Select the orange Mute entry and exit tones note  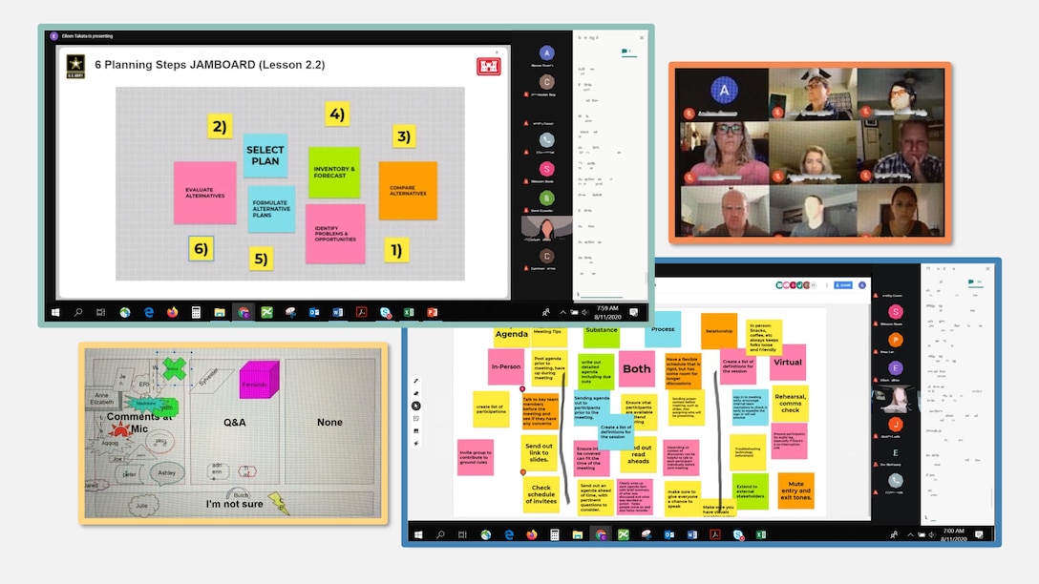[x=795, y=490]
